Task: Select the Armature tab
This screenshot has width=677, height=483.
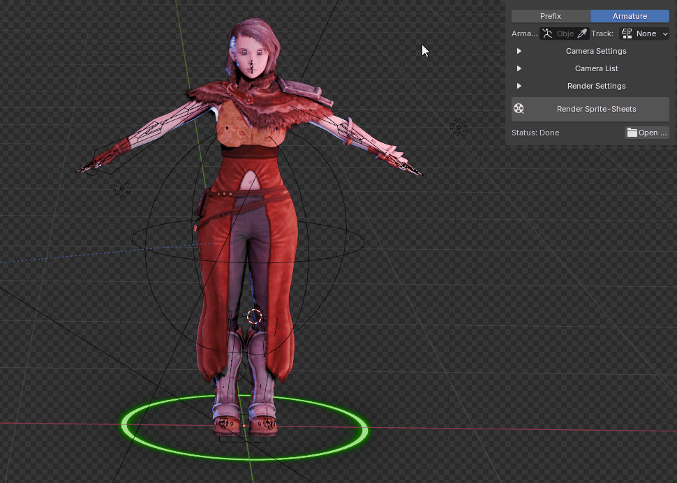Action: click(630, 16)
